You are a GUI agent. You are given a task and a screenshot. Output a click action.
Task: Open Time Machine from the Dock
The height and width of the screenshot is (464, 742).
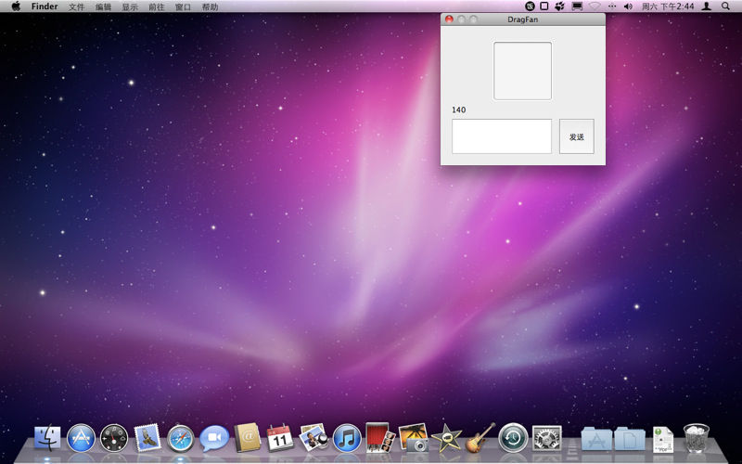[x=513, y=438]
